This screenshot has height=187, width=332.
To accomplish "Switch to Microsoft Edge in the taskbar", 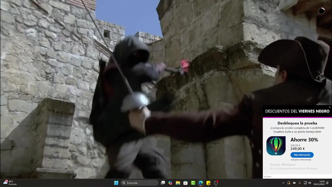I will 201,183.
